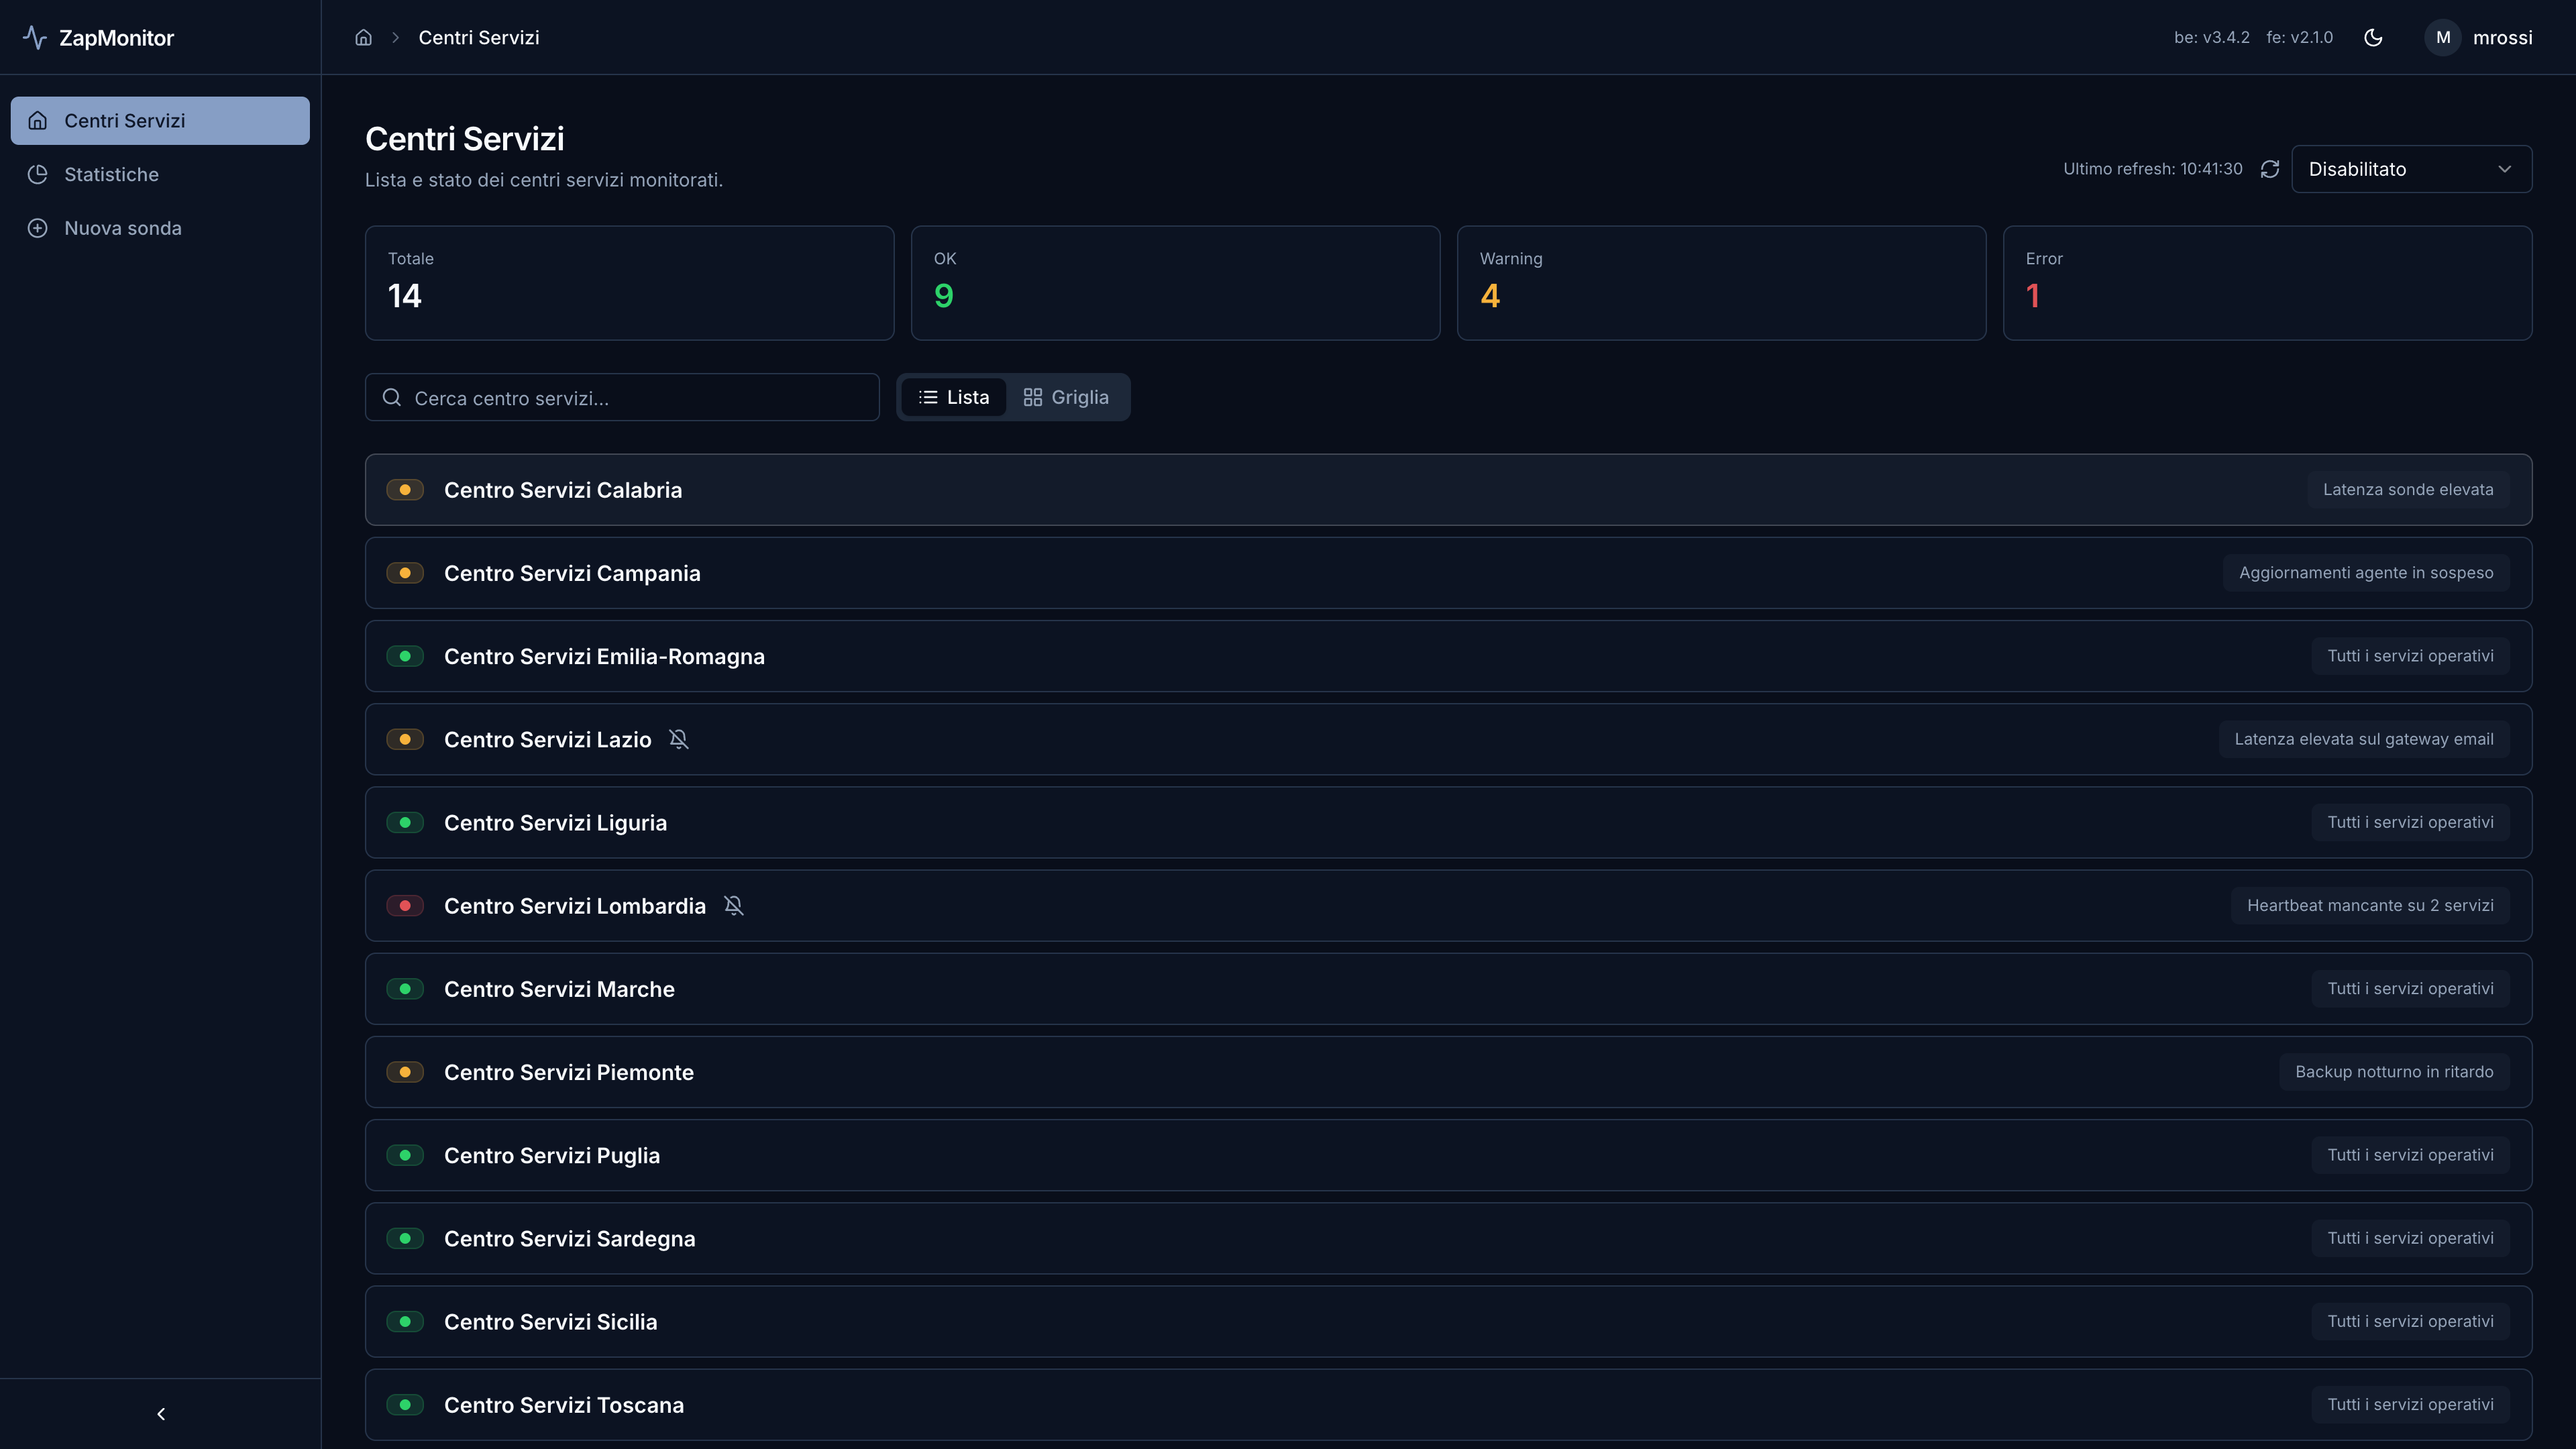
Task: Click the be: v3.4.2 version label
Action: pos(2211,38)
